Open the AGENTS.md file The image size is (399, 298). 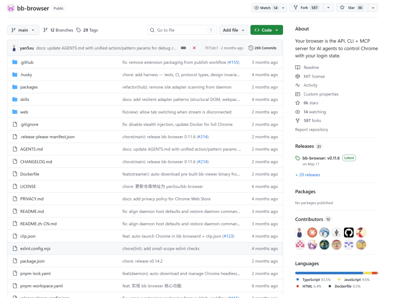pos(31,149)
